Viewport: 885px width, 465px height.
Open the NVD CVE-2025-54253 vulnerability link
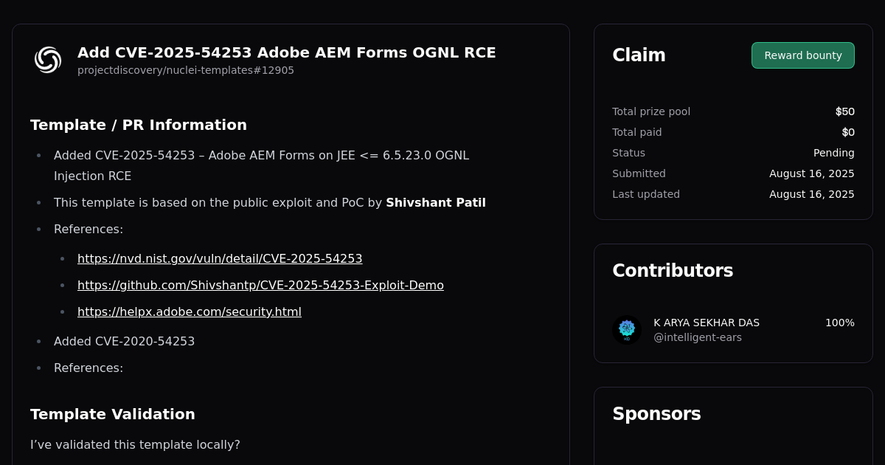220,258
